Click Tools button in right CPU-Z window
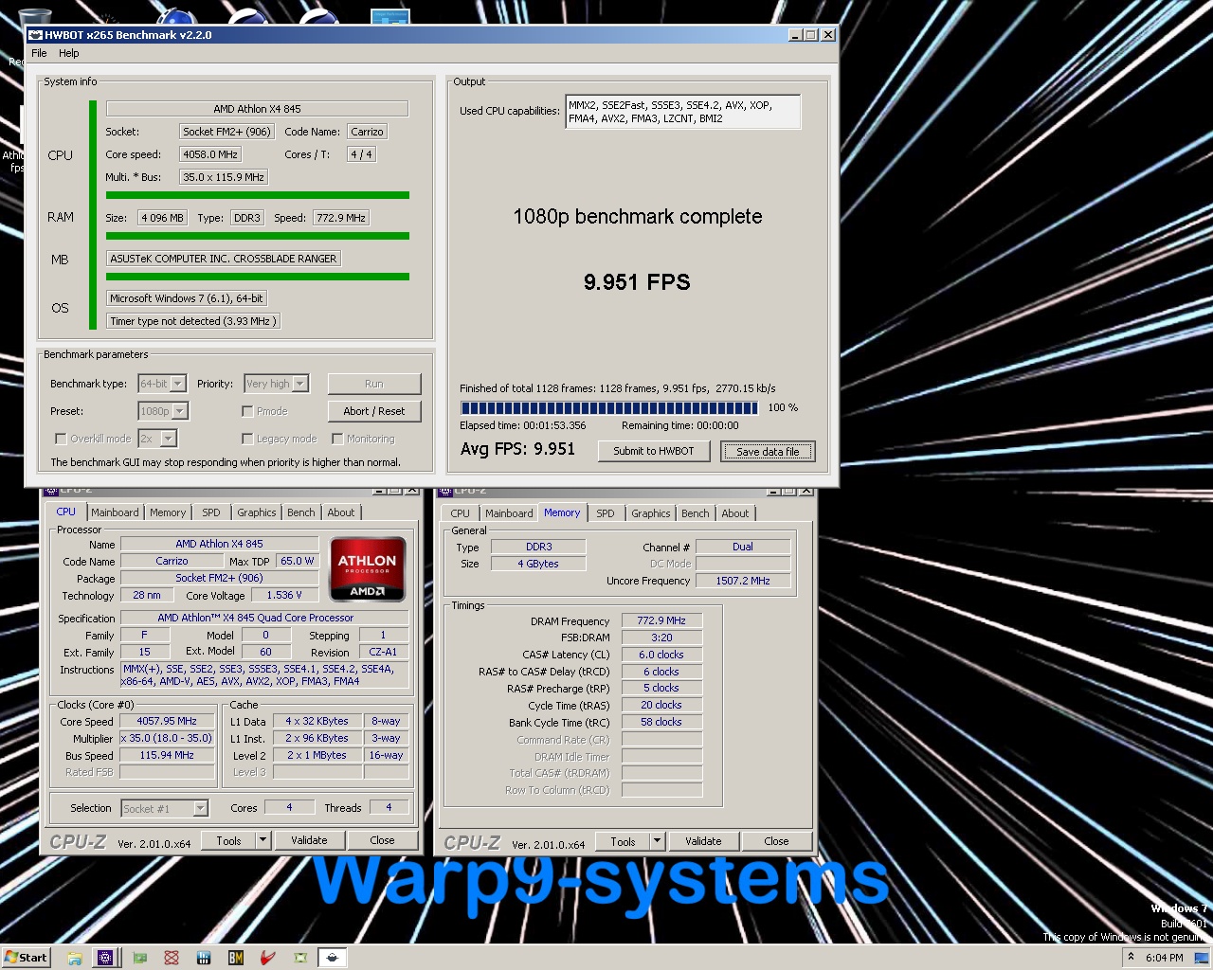 tap(623, 841)
